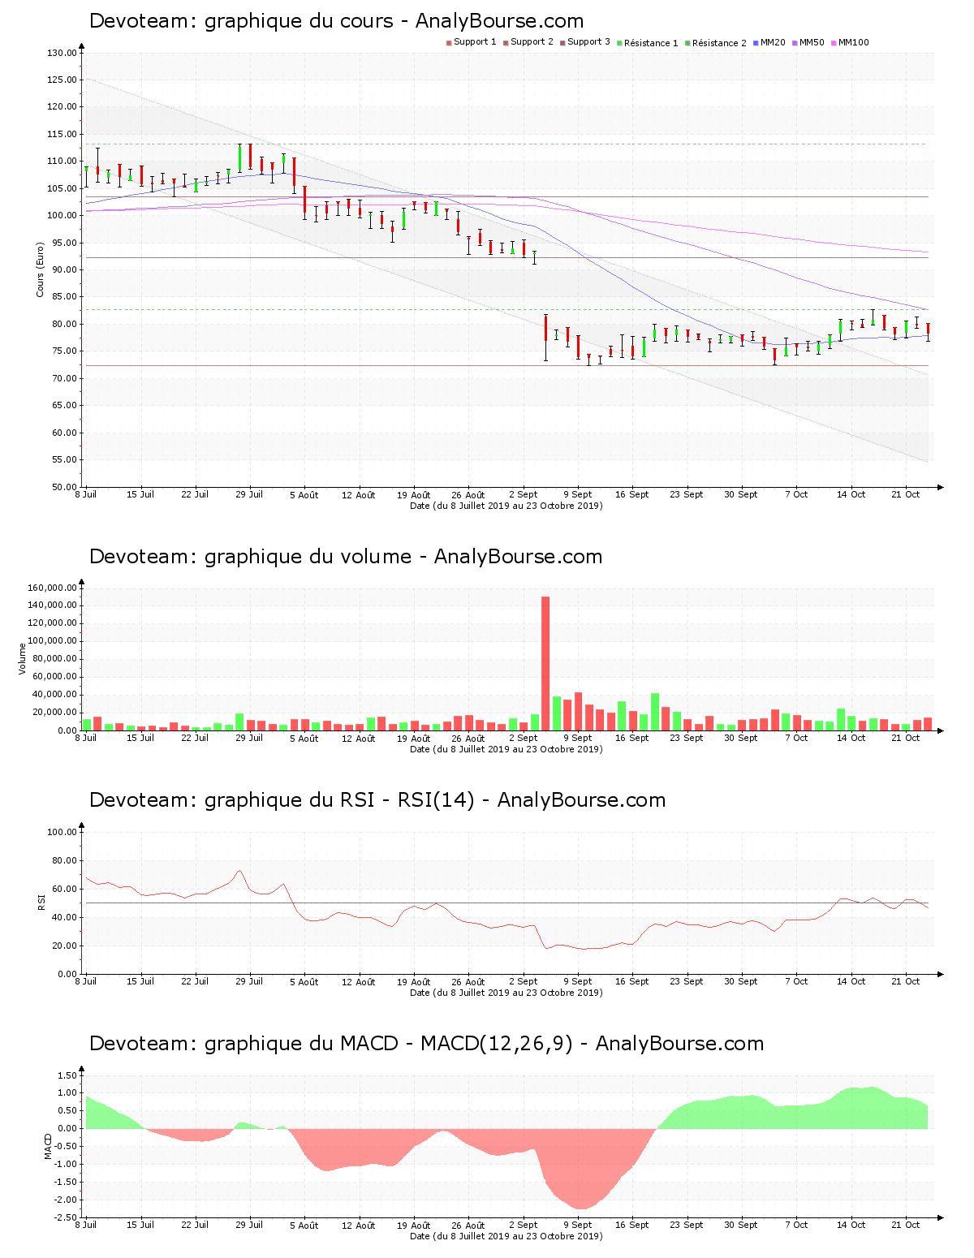Select the MM50 legend label
The image size is (974, 1258).
(812, 43)
